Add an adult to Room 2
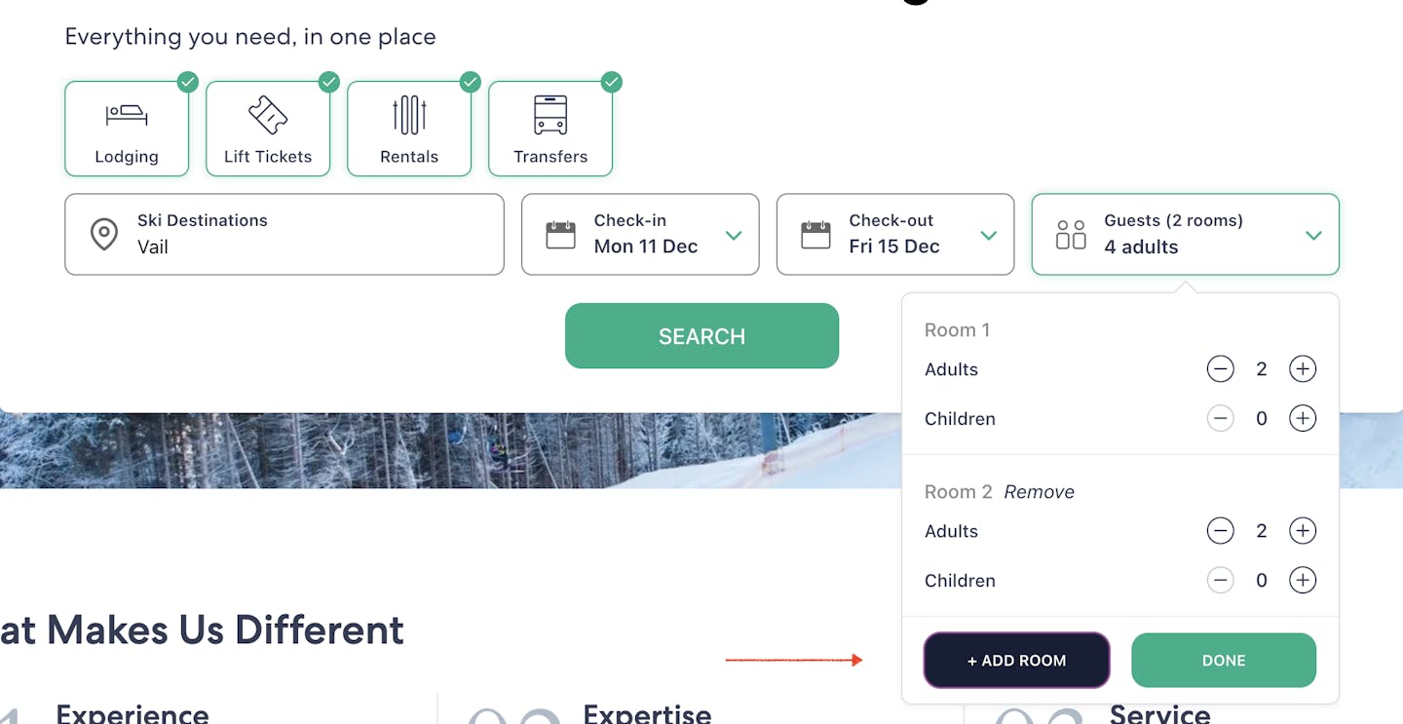The image size is (1403, 724). click(1302, 531)
